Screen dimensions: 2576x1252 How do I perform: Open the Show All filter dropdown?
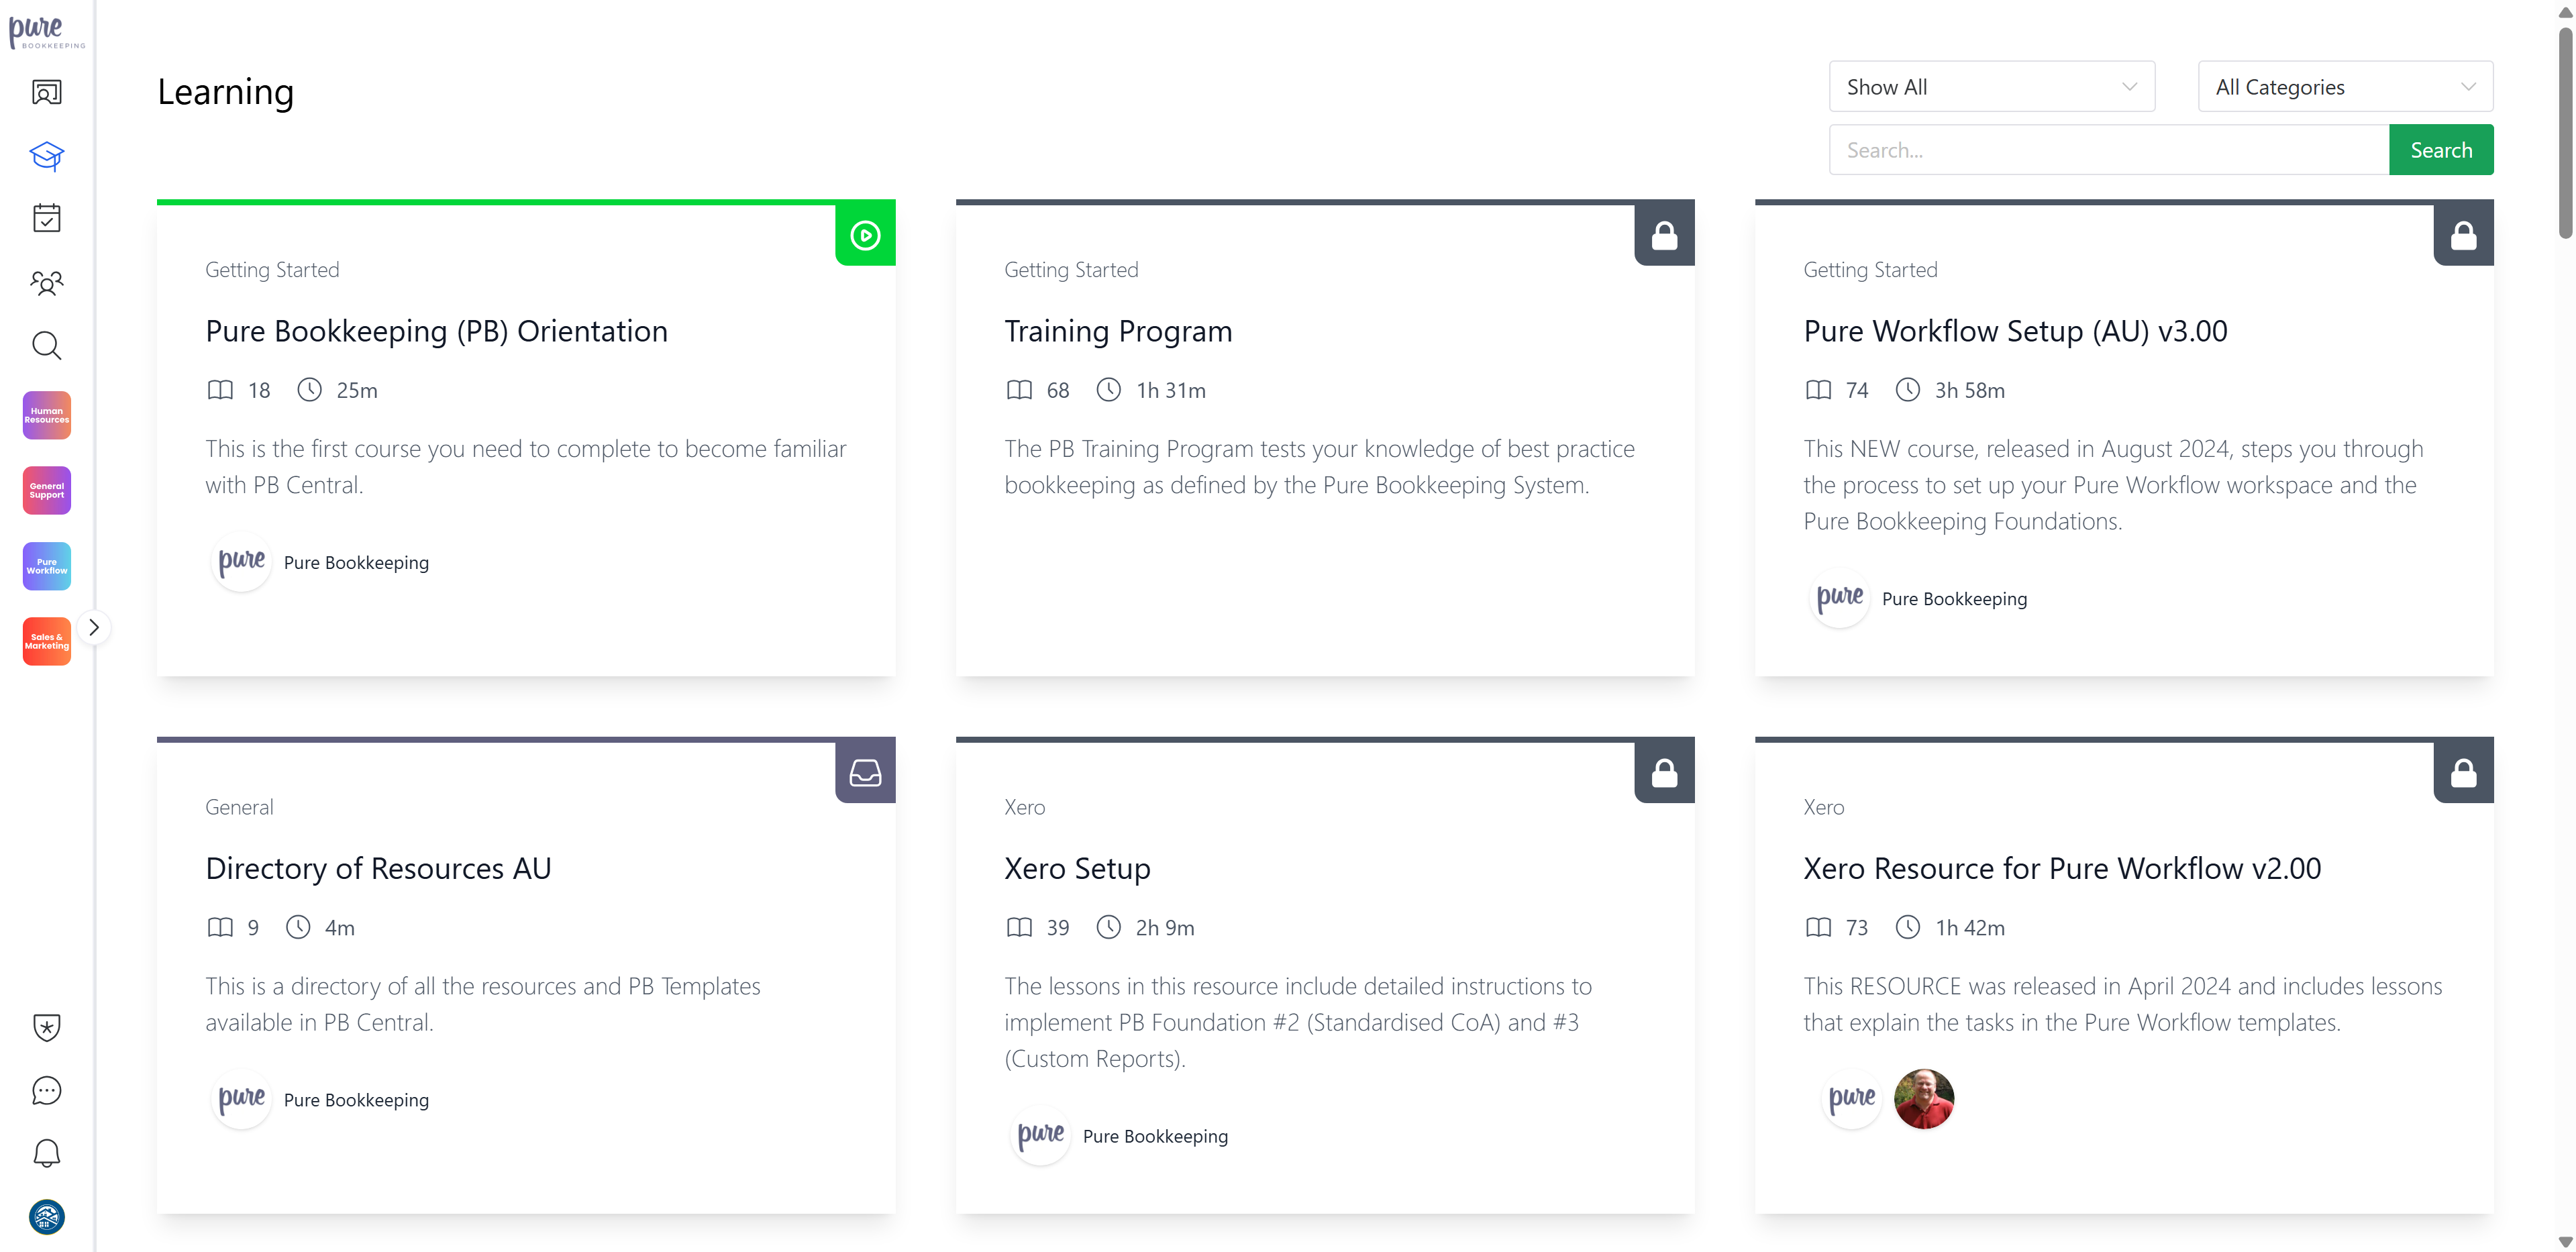[1991, 87]
